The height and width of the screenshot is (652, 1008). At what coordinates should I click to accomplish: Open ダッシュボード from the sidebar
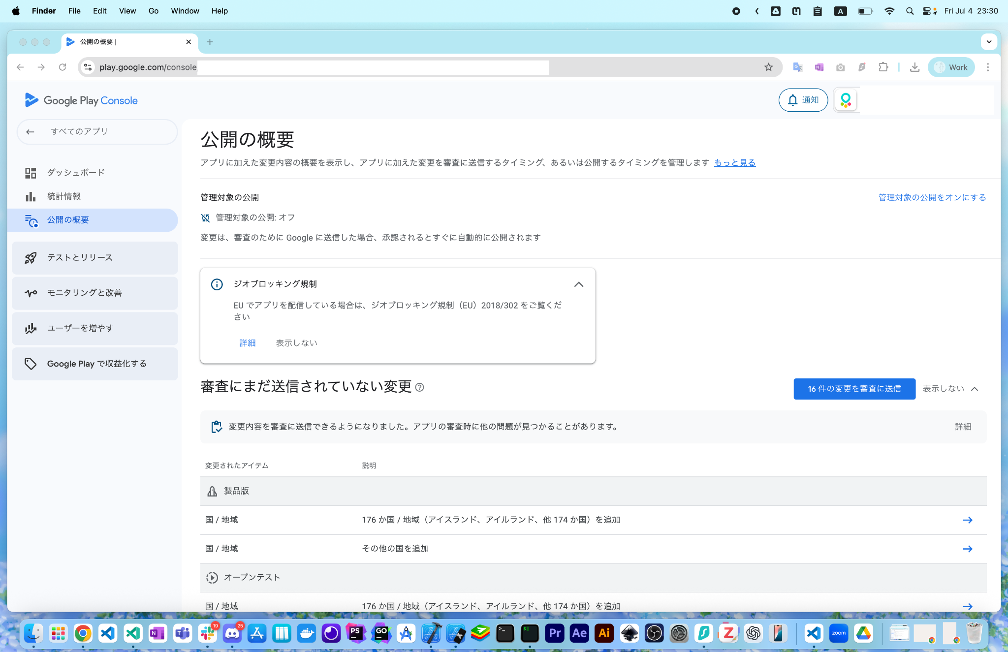[76, 173]
